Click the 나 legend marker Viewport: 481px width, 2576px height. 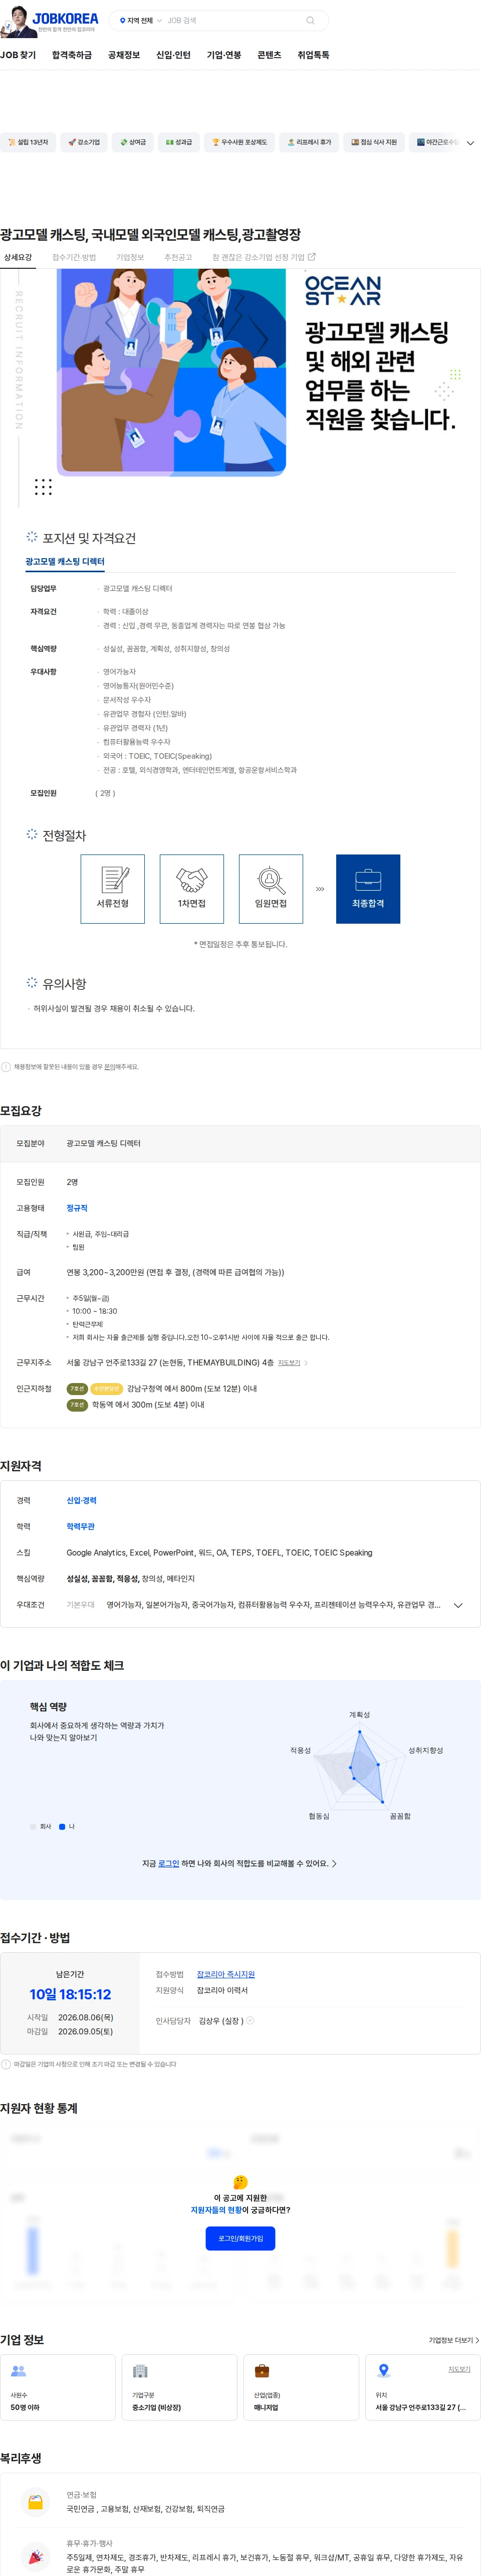[62, 1826]
